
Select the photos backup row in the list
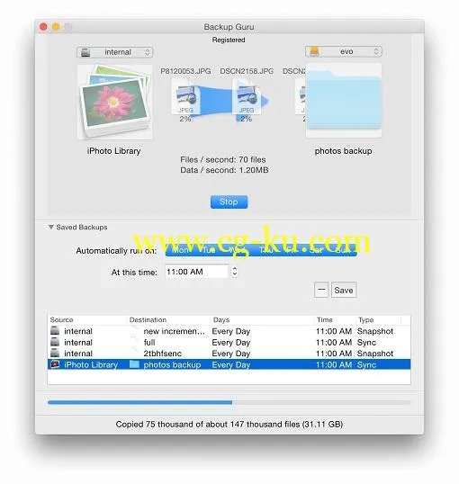(x=229, y=364)
